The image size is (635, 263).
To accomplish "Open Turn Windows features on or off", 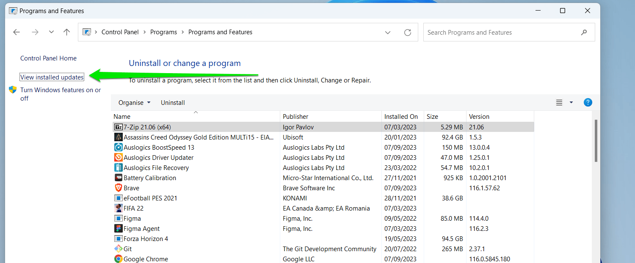I will [x=61, y=94].
